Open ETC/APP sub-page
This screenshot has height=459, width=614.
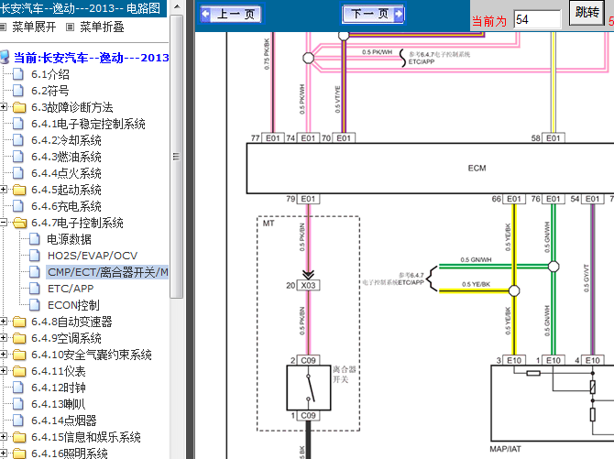[71, 289]
